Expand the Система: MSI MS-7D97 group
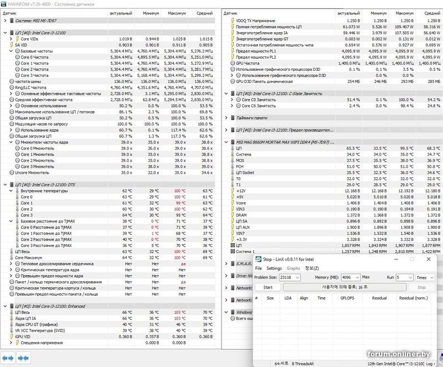Screen dimensions: 443x367 5,20
